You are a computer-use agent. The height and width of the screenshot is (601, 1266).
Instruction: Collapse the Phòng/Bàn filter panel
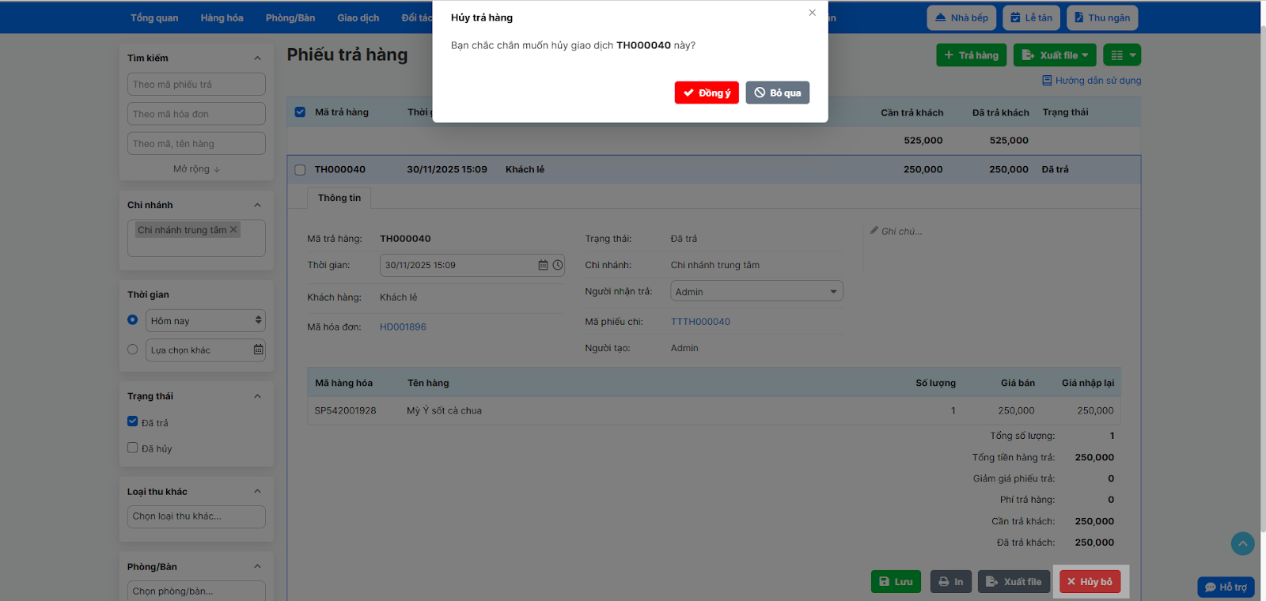pos(257,566)
